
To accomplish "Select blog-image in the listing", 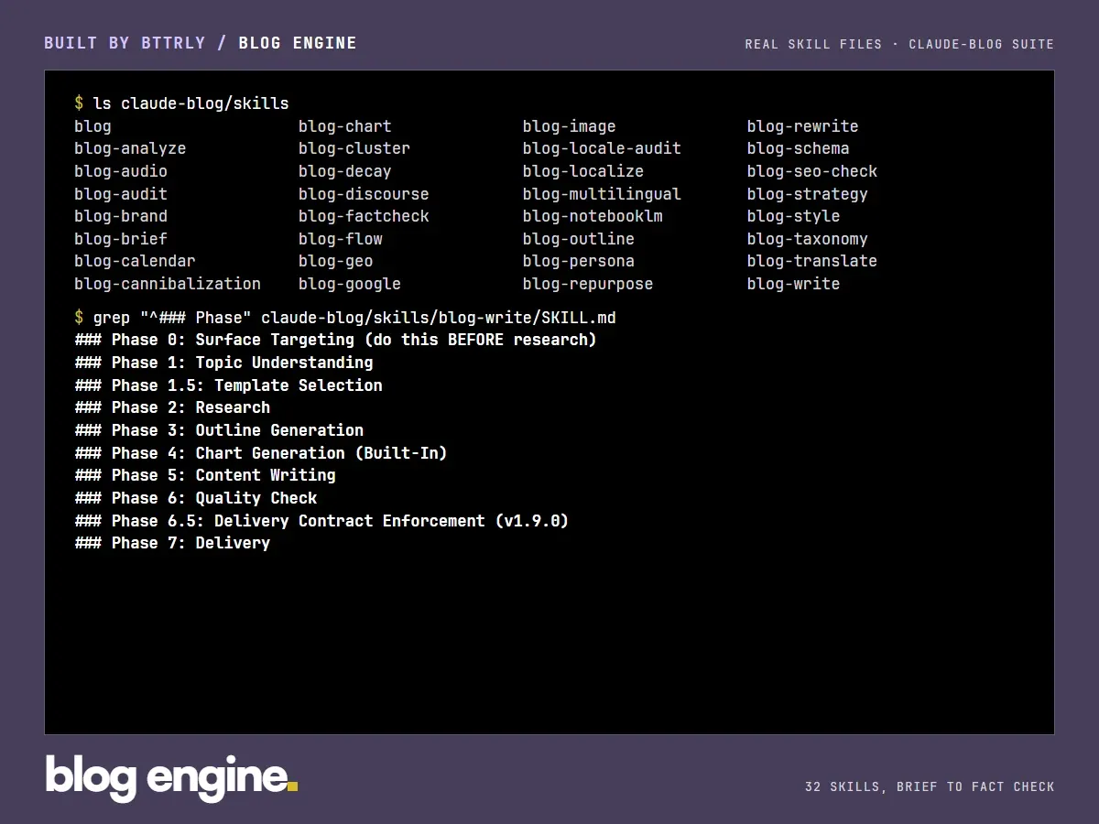I will [x=570, y=126].
